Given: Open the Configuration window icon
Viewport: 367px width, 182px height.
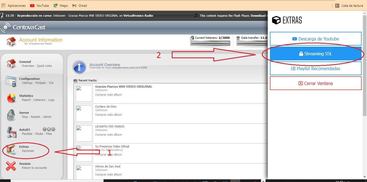Looking at the screenshot, I should (x=11, y=81).
